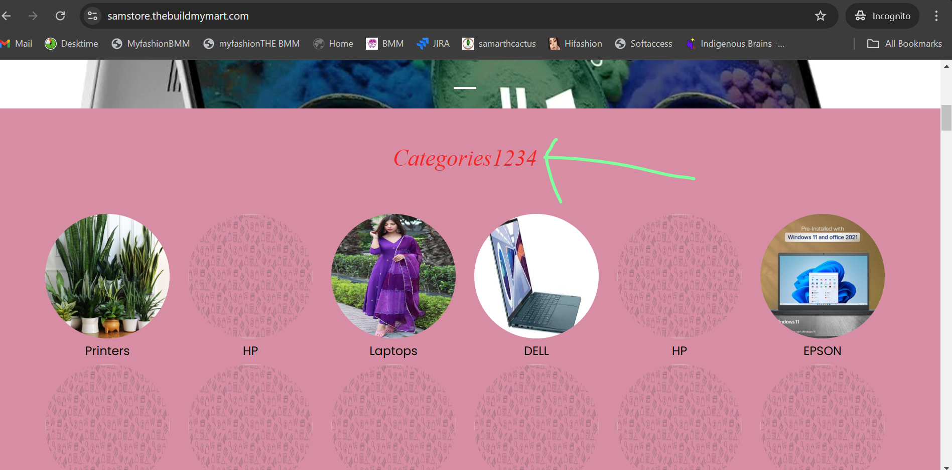
Task: Select the Printers category plant image
Action: tap(107, 276)
